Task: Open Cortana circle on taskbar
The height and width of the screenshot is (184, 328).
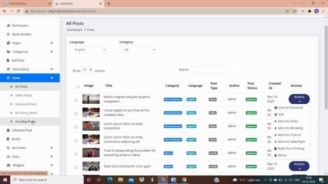Action: click(x=89, y=179)
